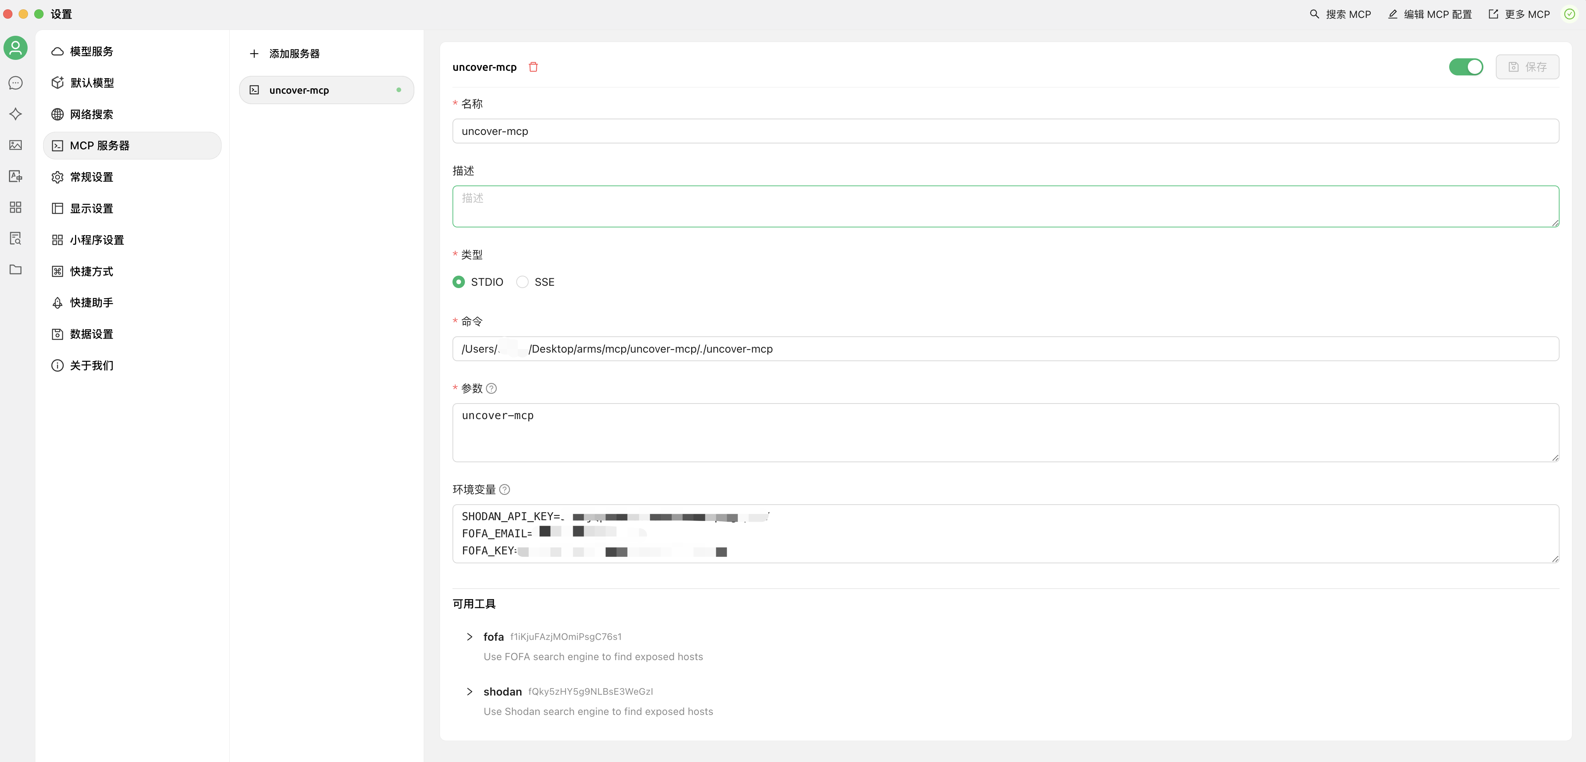Click the help icon next to 参数
This screenshot has width=1586, height=762.
[x=491, y=389]
